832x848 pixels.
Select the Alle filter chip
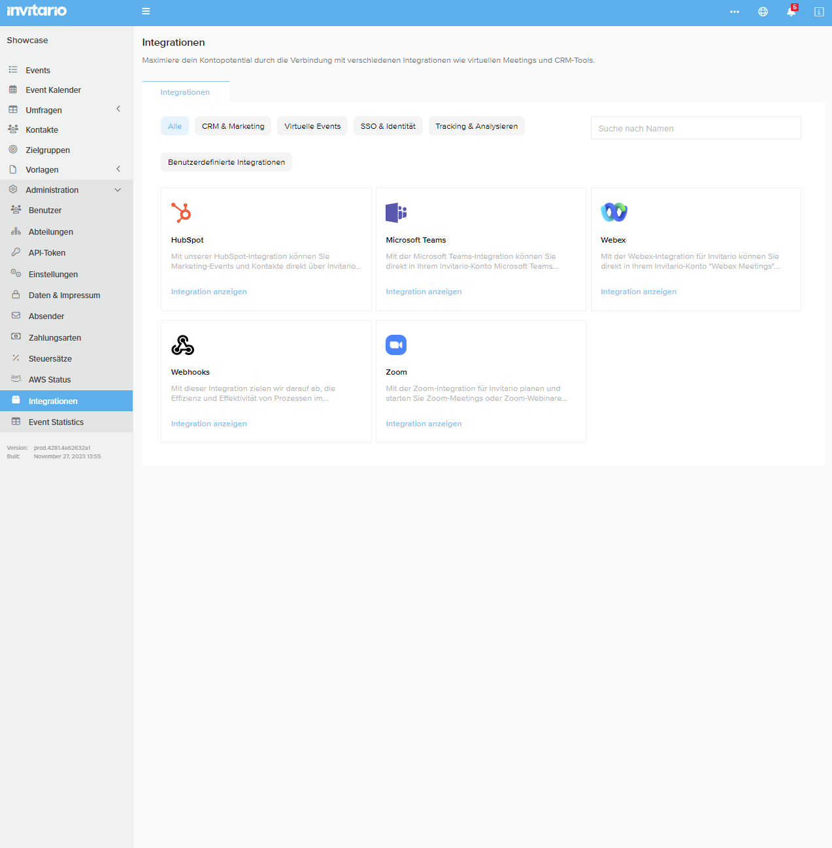click(175, 126)
